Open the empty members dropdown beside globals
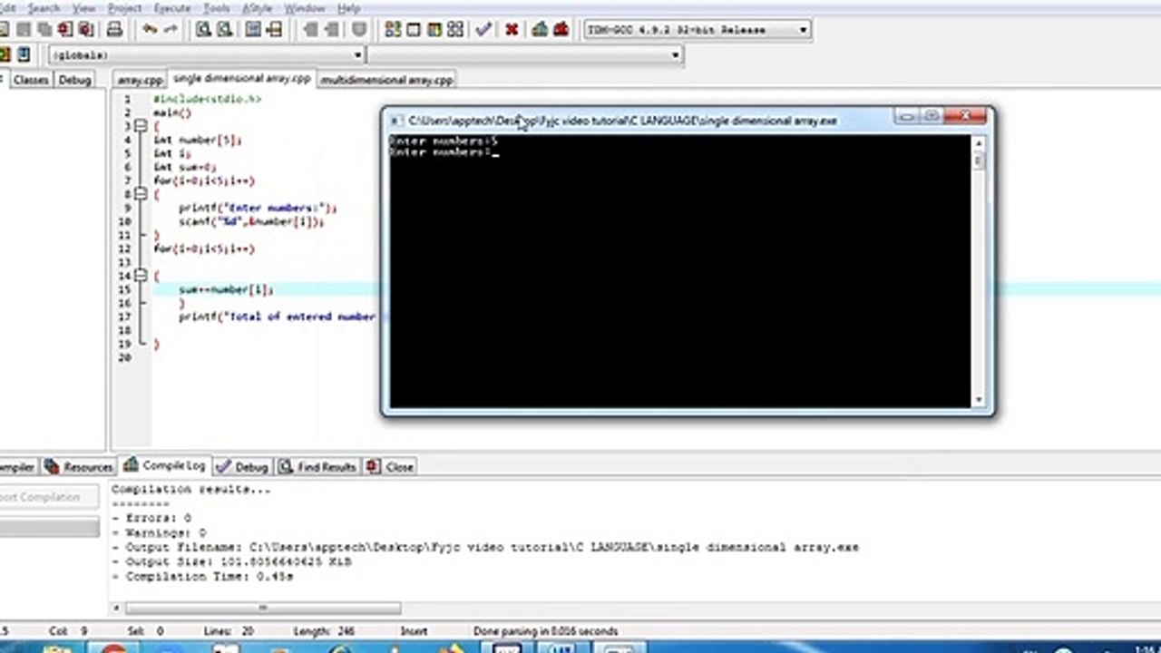Screen dimensions: 1161x653 point(524,55)
